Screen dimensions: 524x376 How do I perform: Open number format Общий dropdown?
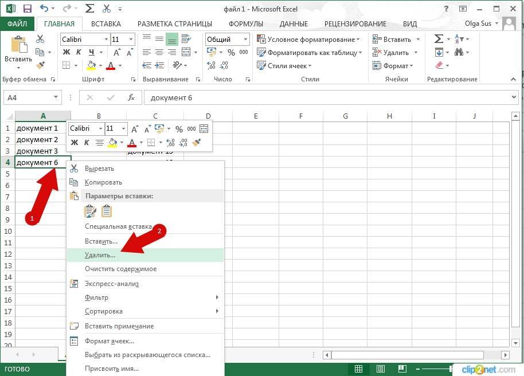245,39
